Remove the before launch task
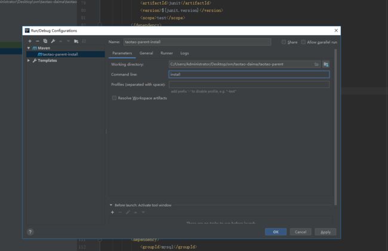388x251 pixels. pos(120,212)
